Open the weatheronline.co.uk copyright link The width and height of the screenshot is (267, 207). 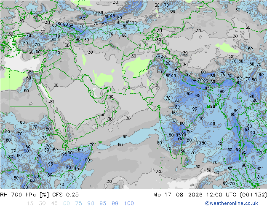click(232, 203)
